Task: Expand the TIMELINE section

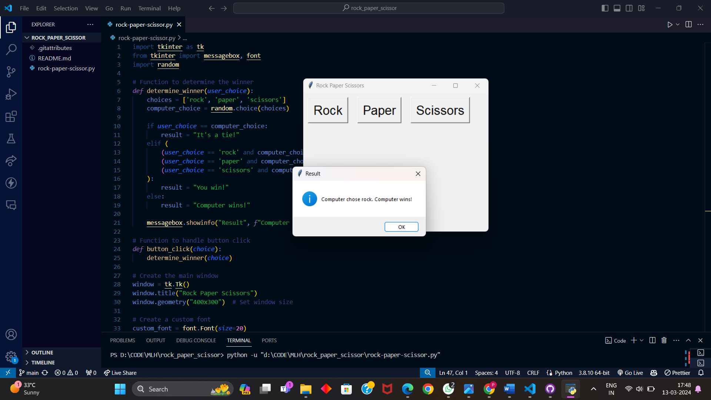Action: click(43, 363)
